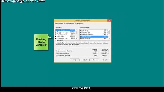Uncheck the Server Components checkbox
Image resolution: width=164 pixels, height=92 pixels.
tap(56, 30)
